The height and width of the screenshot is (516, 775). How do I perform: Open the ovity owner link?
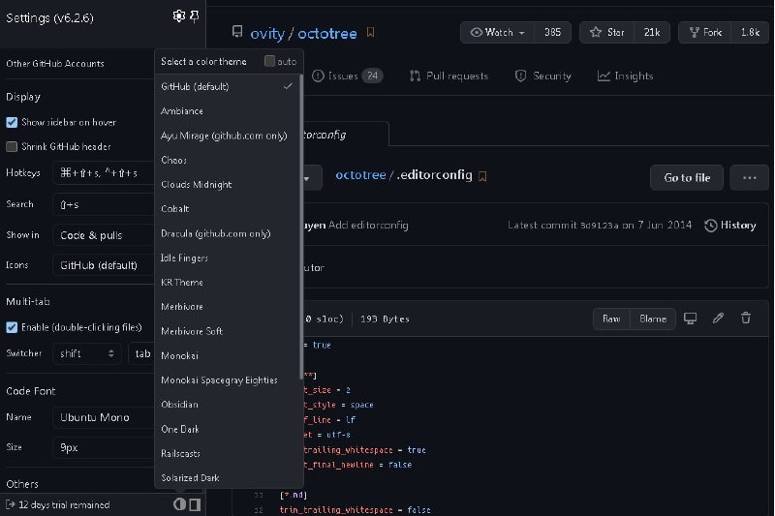[267, 33]
